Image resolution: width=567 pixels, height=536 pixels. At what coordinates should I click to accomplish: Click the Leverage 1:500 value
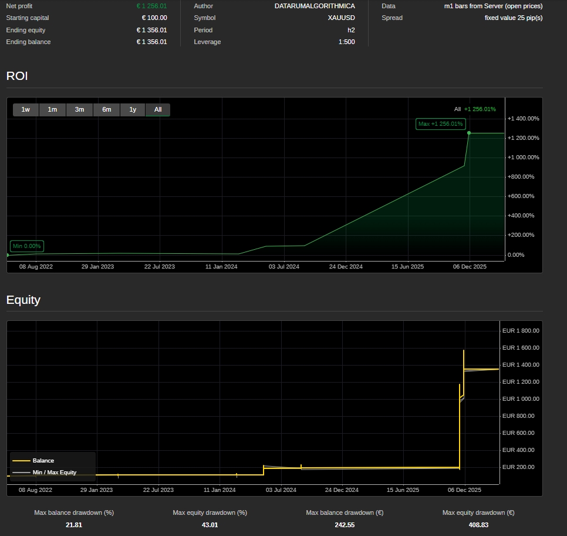[x=347, y=42]
